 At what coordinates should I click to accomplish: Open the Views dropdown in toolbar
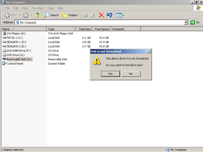120,15
